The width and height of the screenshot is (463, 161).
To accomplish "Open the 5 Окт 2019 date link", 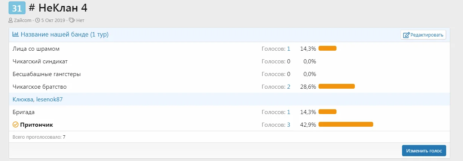I will pos(53,20).
